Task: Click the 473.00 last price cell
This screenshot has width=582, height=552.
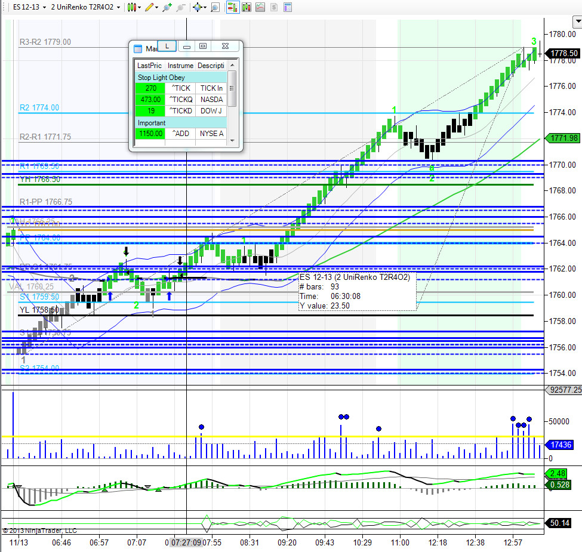Action: click(x=150, y=100)
